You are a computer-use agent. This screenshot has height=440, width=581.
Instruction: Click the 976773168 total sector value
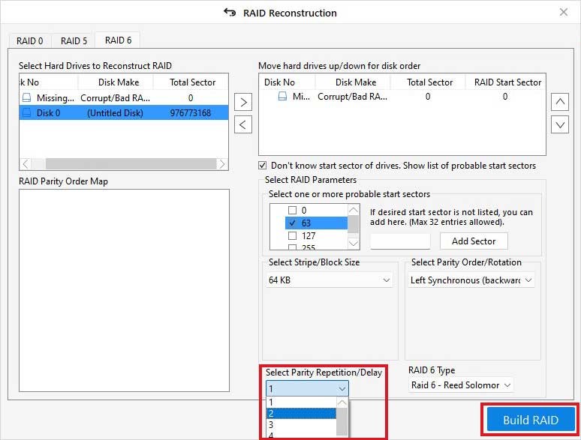(191, 113)
